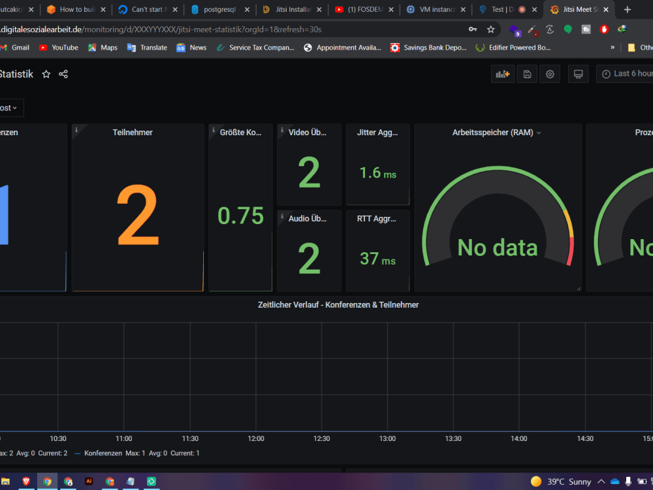Viewport: 653px width, 490px height.
Task: Switch to the How to buil tab
Action: (76, 9)
